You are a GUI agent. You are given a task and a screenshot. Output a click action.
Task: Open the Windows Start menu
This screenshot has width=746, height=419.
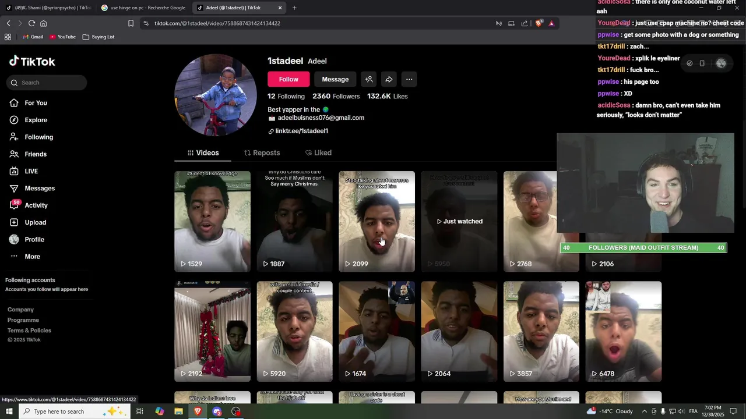click(x=9, y=411)
